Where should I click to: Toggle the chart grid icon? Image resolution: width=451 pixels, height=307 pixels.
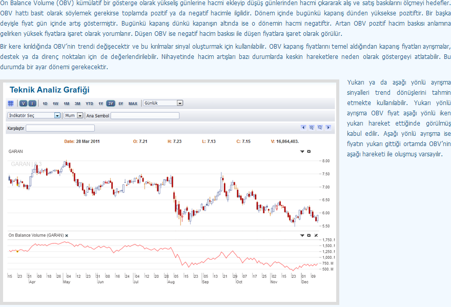pos(11,104)
